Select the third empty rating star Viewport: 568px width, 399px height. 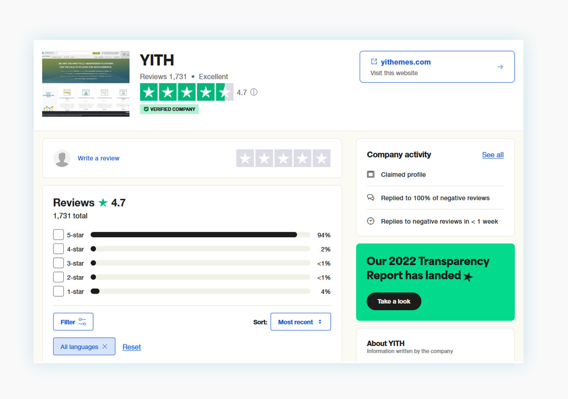click(283, 158)
